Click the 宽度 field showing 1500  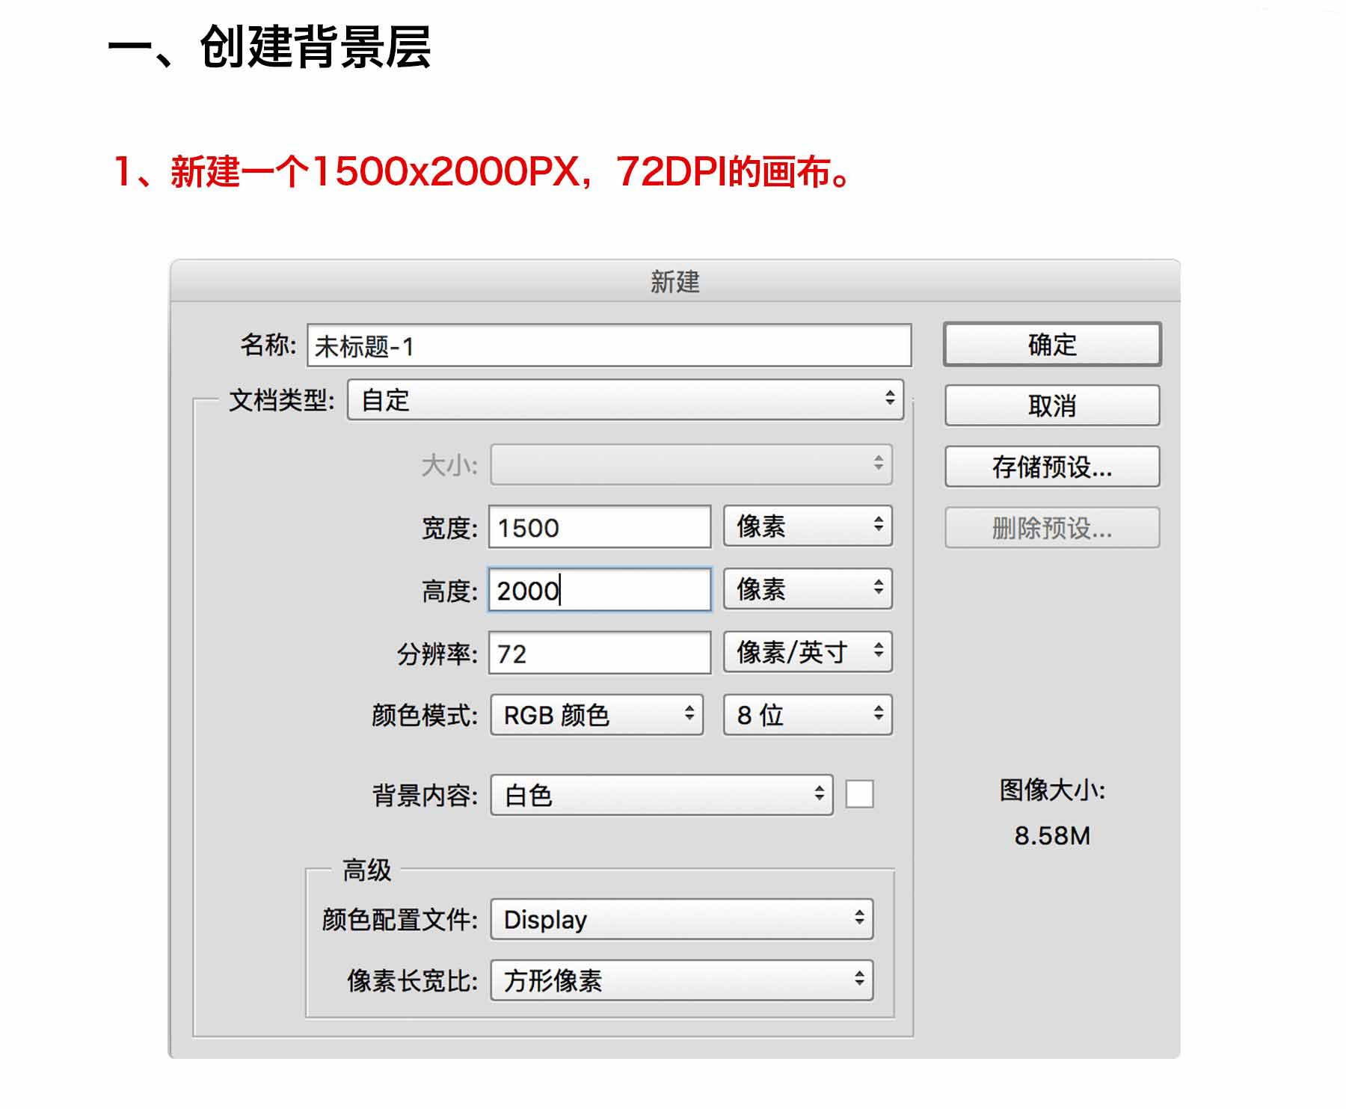point(599,527)
